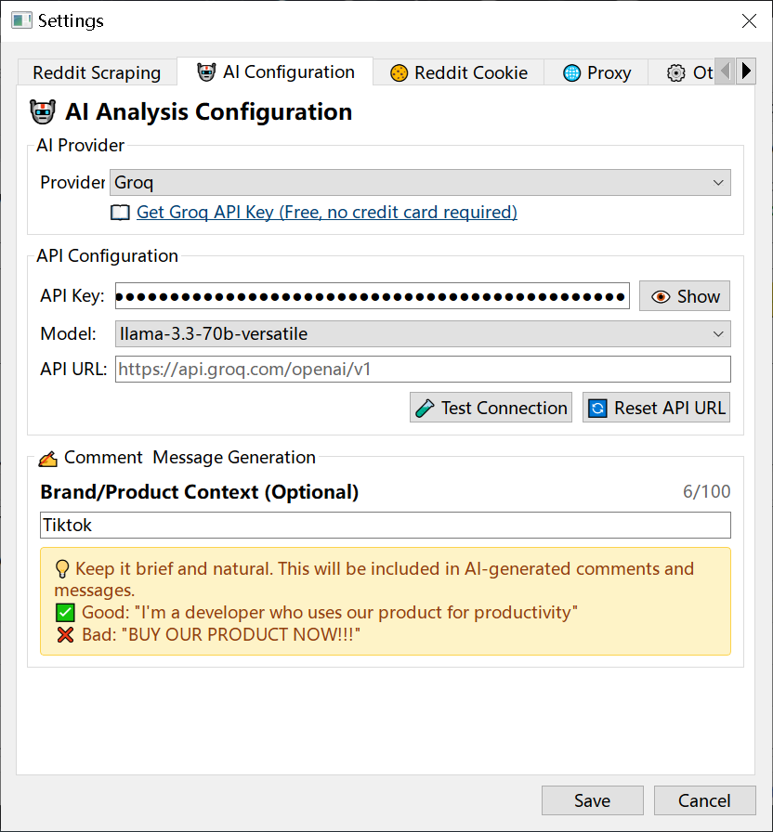Viewport: 773px width, 832px height.
Task: Click the robot icon beside AI Analysis Configuration heading
Action: 42,110
